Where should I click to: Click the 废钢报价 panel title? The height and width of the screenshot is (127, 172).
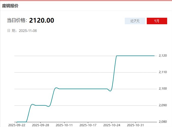10,5
